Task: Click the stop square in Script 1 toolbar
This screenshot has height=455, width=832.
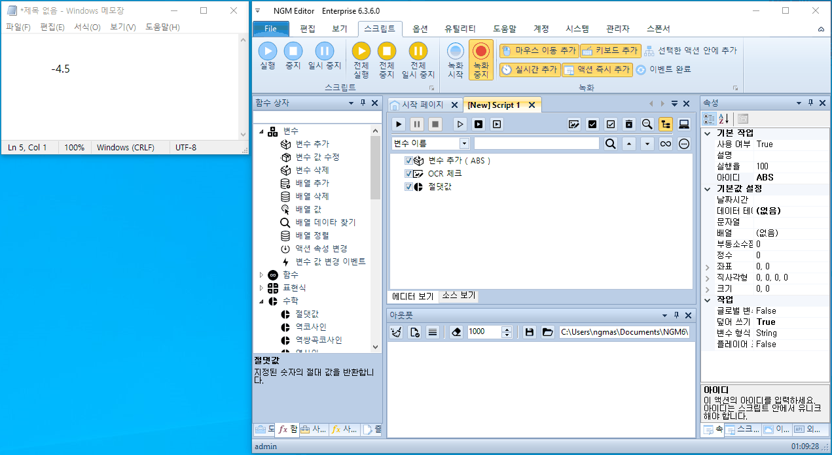Action: coord(435,124)
